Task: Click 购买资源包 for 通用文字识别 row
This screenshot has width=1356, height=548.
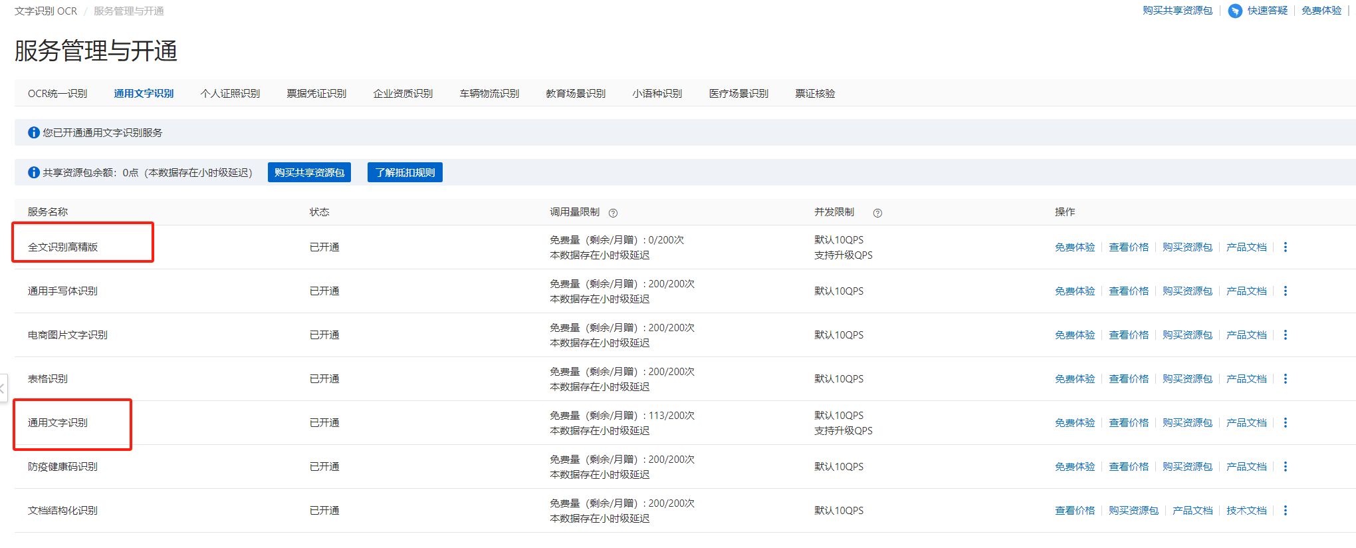Action: pyautogui.click(x=1187, y=422)
